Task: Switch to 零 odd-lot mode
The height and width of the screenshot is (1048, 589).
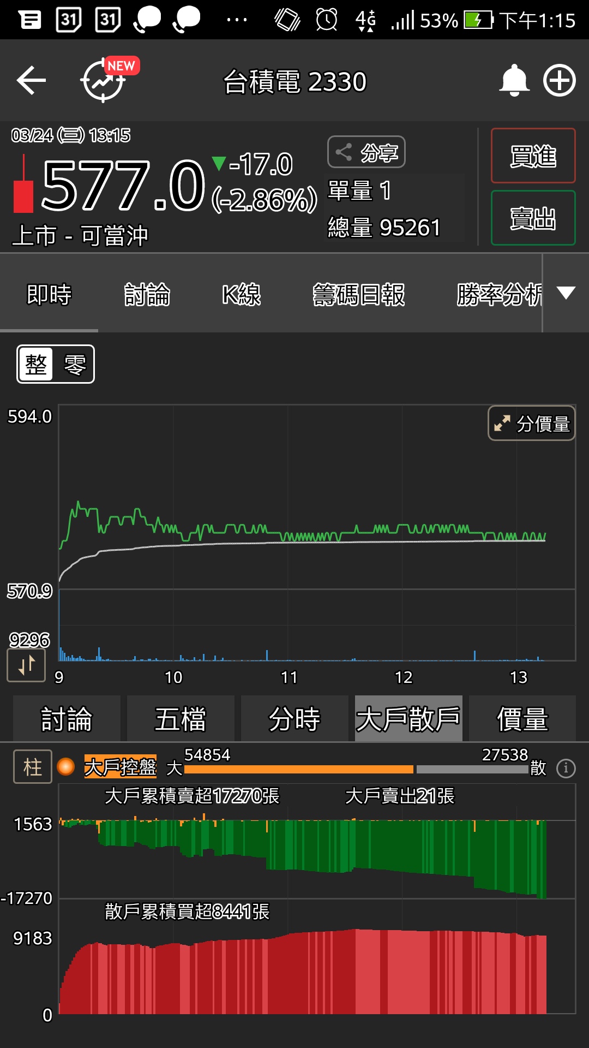Action: click(75, 365)
